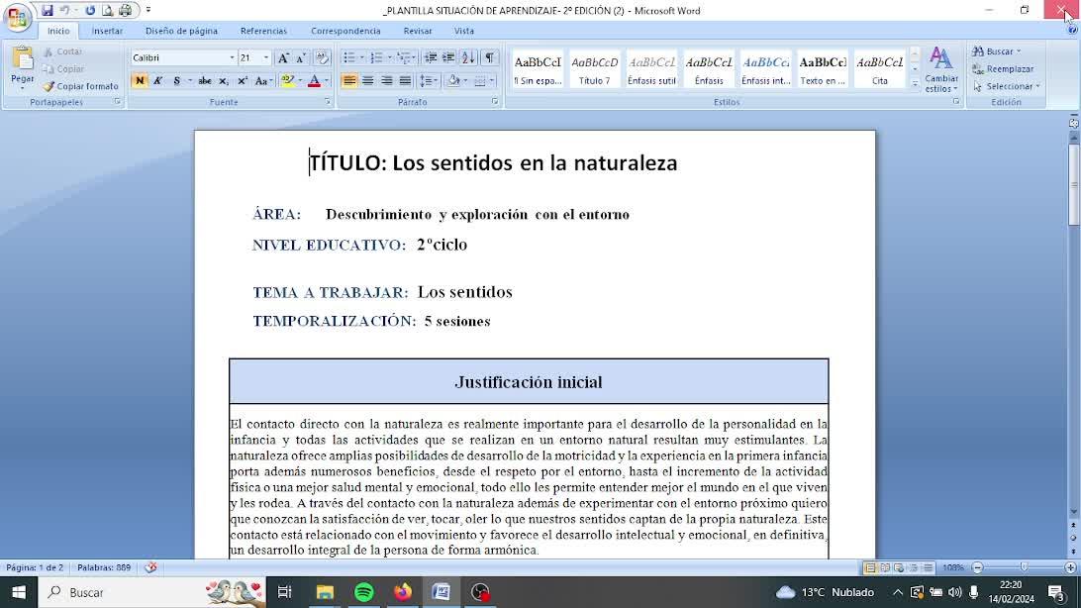Click the Reemplazar button
This screenshot has height=608, width=1081.
pyautogui.click(x=1003, y=69)
